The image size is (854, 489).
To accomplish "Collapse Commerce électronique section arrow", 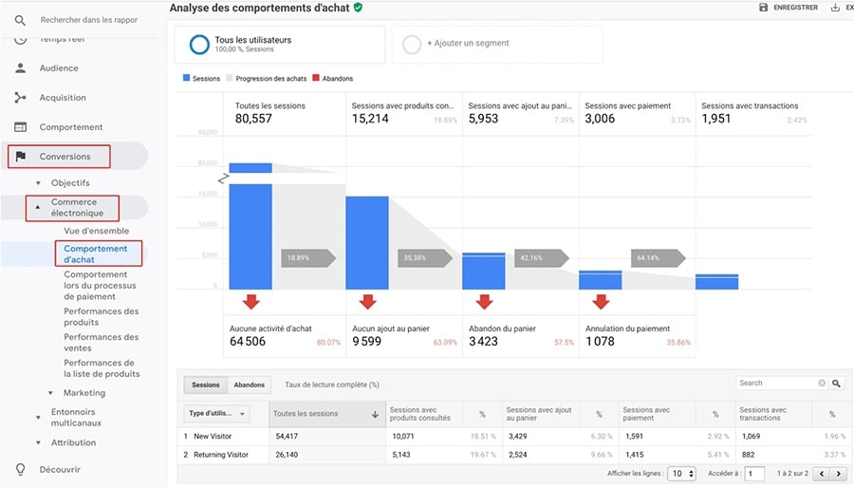I will point(38,208).
